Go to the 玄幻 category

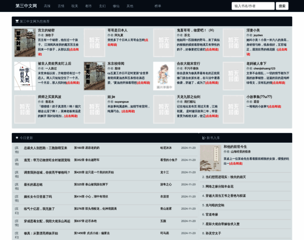pos(102,6)
